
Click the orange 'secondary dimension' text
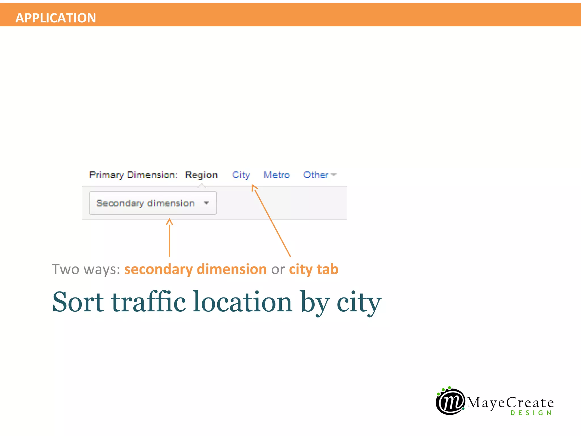pos(195,269)
